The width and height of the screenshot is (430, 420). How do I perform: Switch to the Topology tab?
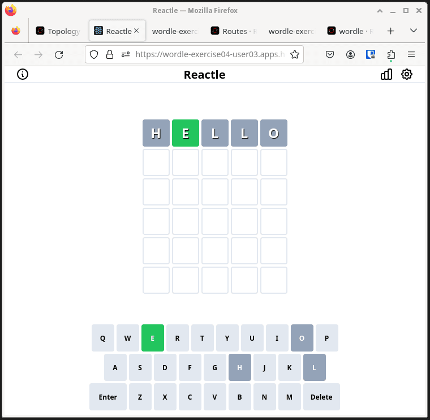58,31
